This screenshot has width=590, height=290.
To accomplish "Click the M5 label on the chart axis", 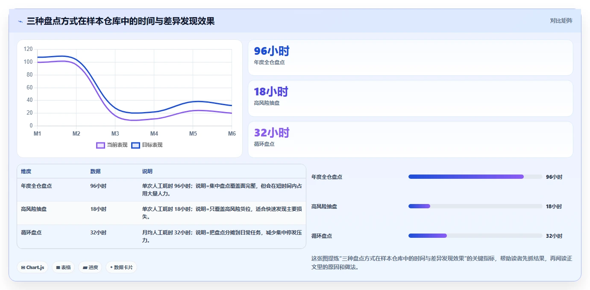I will 193,134.
